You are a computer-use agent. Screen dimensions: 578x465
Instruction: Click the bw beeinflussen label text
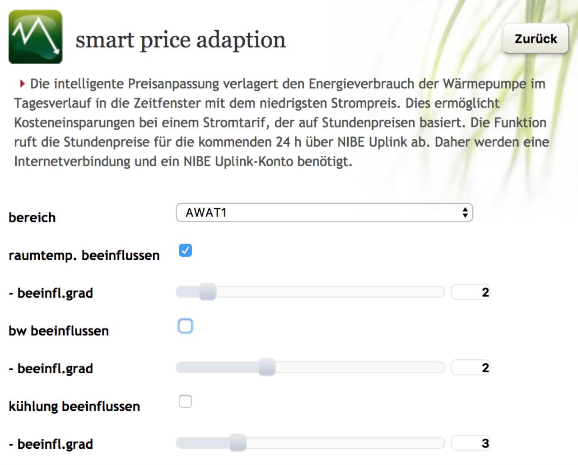click(x=59, y=331)
